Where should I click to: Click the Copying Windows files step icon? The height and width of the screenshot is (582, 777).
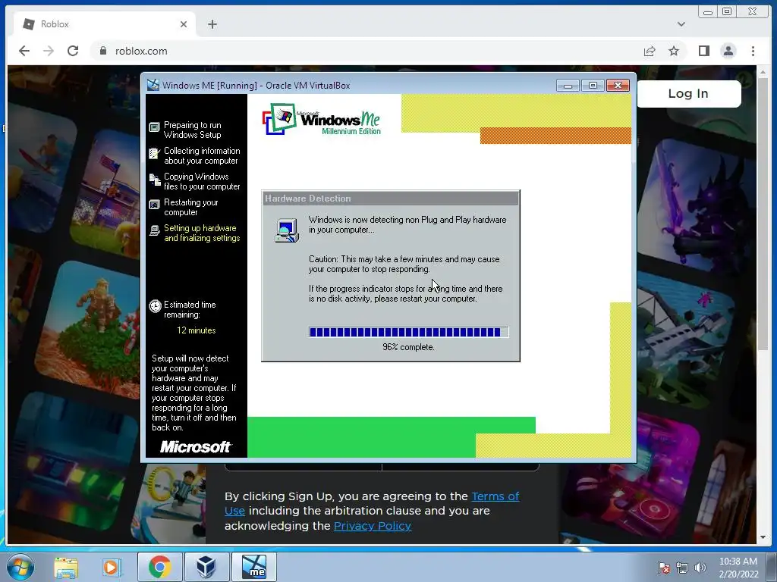click(x=155, y=179)
